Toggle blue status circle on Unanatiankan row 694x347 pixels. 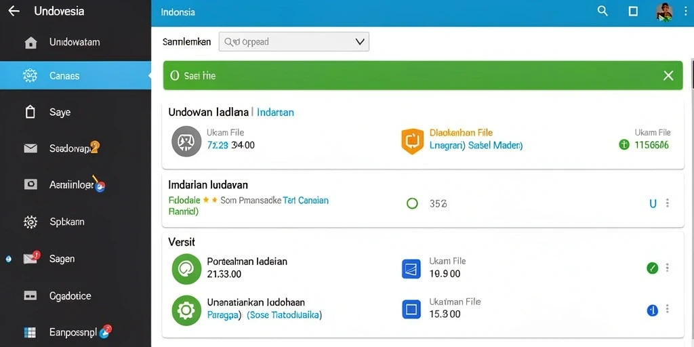(653, 310)
